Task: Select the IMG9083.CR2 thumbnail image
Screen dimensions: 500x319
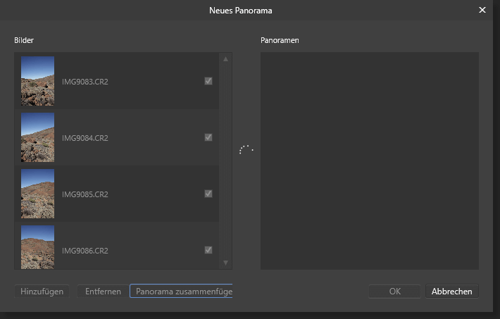Action: pyautogui.click(x=37, y=81)
